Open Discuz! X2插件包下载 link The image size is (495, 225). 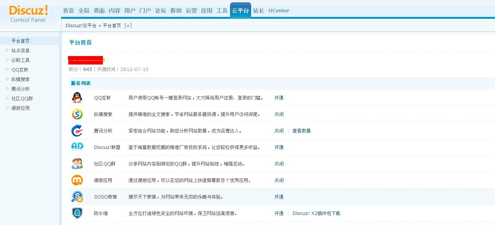click(x=316, y=213)
